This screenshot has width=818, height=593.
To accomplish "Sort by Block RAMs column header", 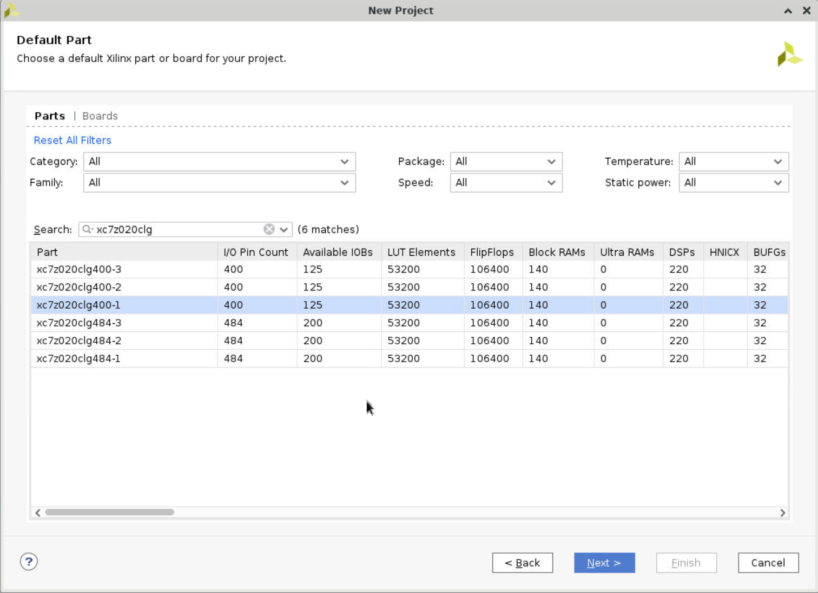I will (x=558, y=252).
